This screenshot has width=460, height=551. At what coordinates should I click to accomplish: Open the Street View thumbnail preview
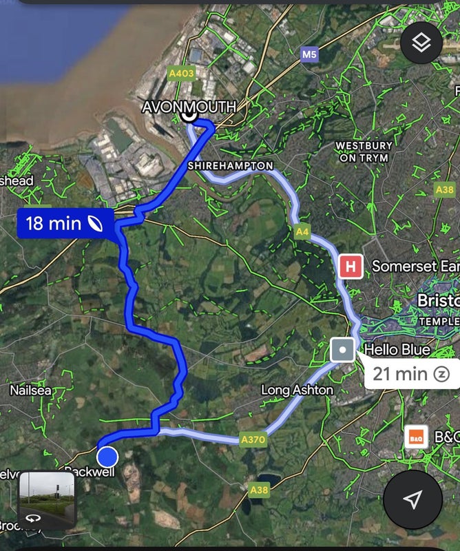coord(47,499)
